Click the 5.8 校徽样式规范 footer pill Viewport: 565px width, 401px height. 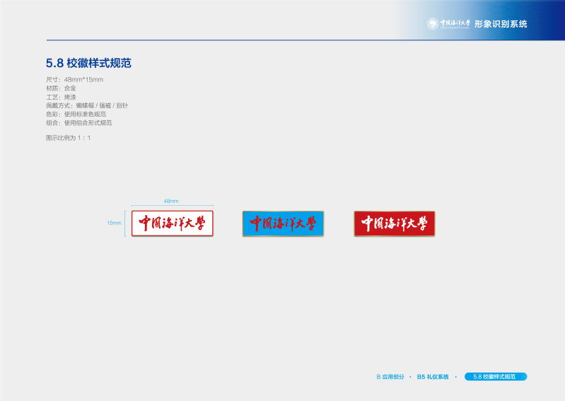[495, 377]
